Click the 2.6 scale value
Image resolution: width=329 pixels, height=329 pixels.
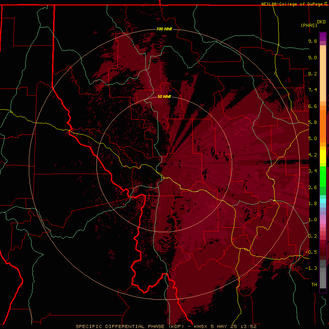(313, 188)
